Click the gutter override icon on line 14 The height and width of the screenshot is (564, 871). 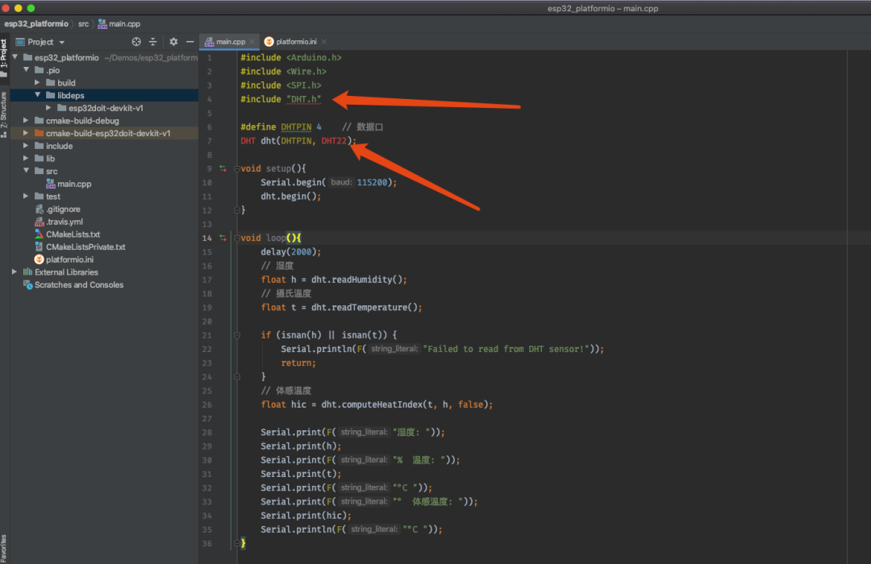point(223,238)
